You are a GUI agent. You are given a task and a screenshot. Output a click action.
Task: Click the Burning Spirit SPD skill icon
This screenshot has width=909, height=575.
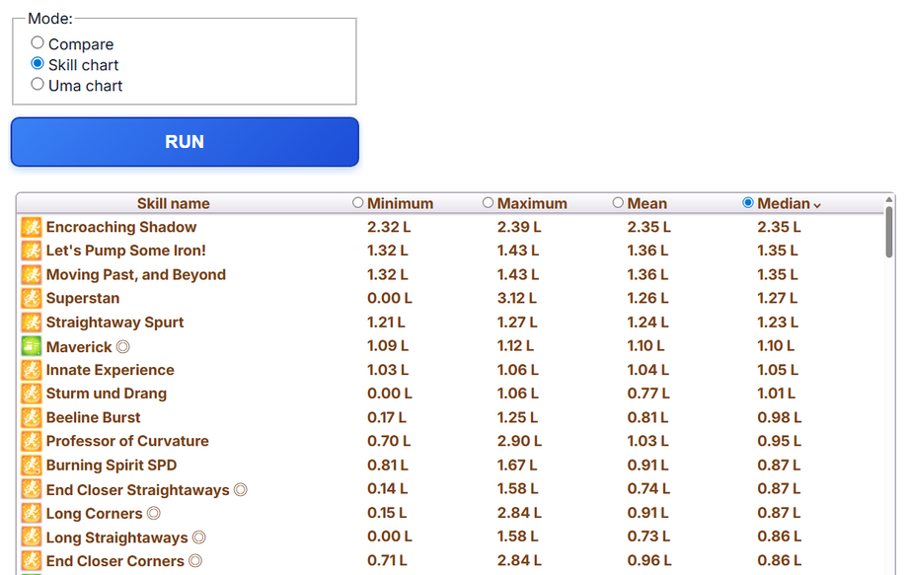tap(32, 466)
